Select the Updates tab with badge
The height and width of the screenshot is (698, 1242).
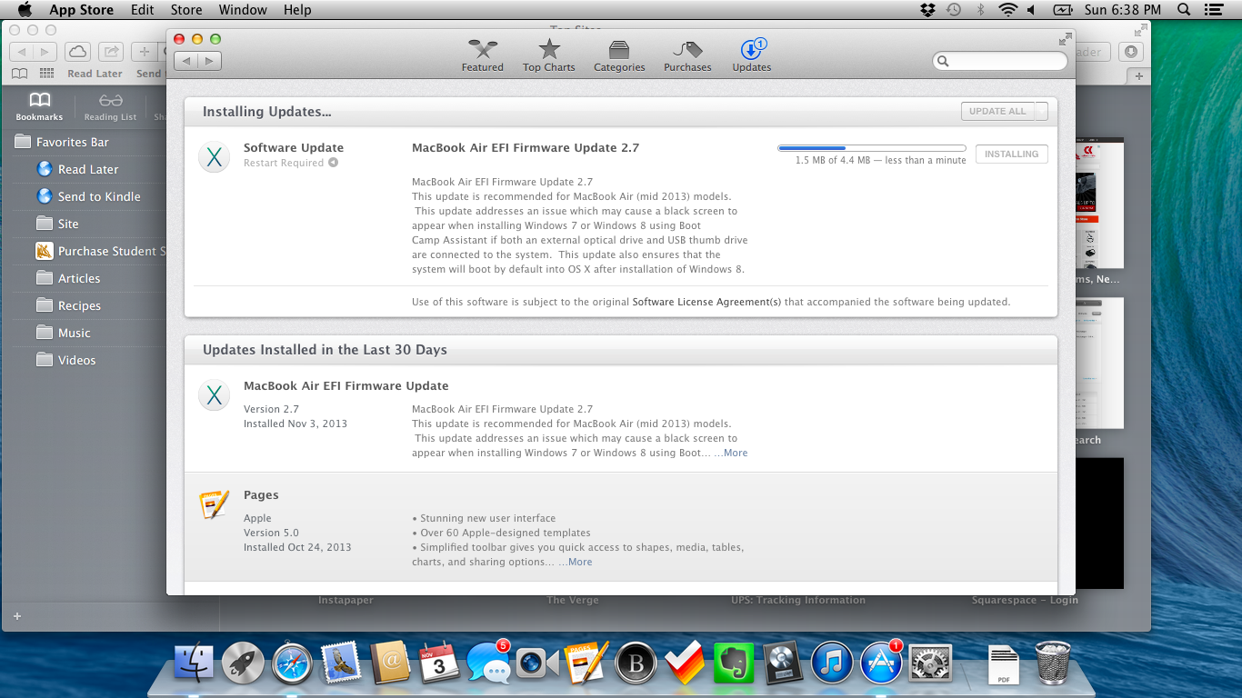pyautogui.click(x=752, y=55)
